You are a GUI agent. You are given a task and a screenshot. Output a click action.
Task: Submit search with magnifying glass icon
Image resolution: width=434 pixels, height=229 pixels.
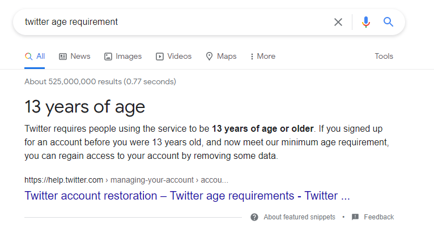tap(388, 22)
